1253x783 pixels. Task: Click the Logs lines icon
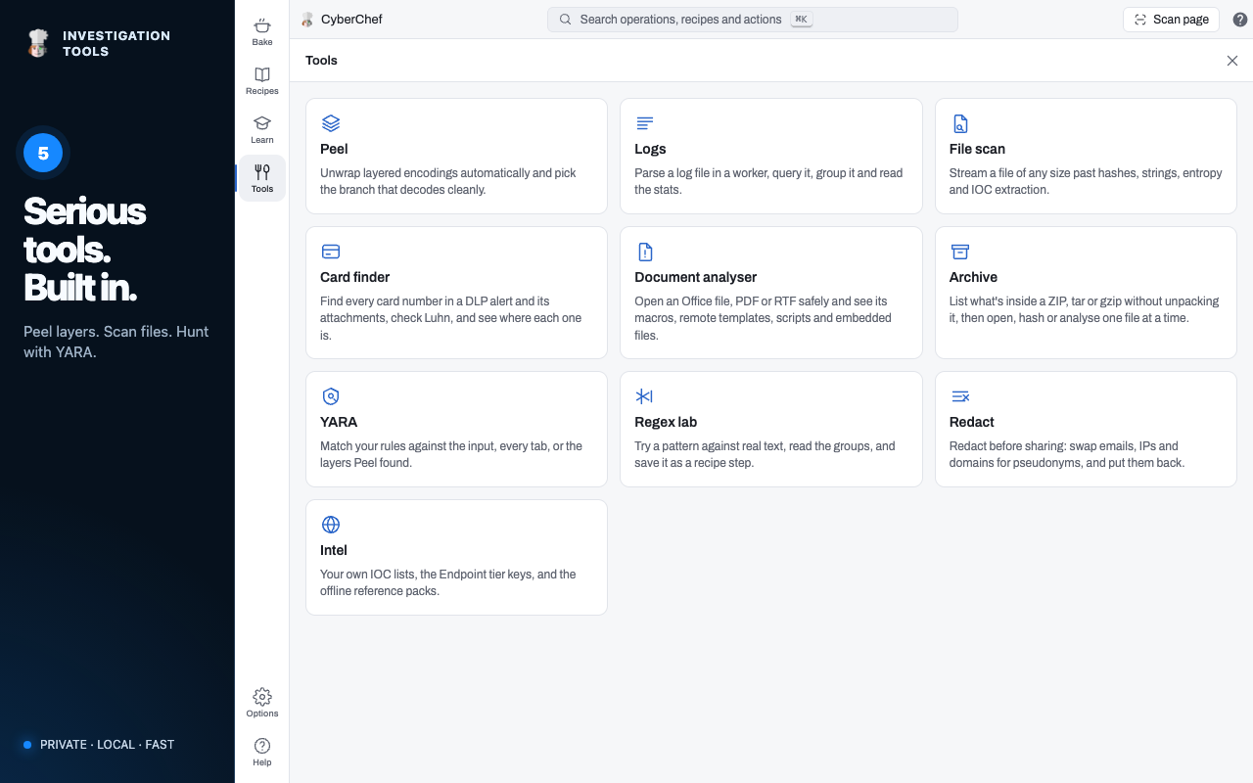tap(645, 123)
